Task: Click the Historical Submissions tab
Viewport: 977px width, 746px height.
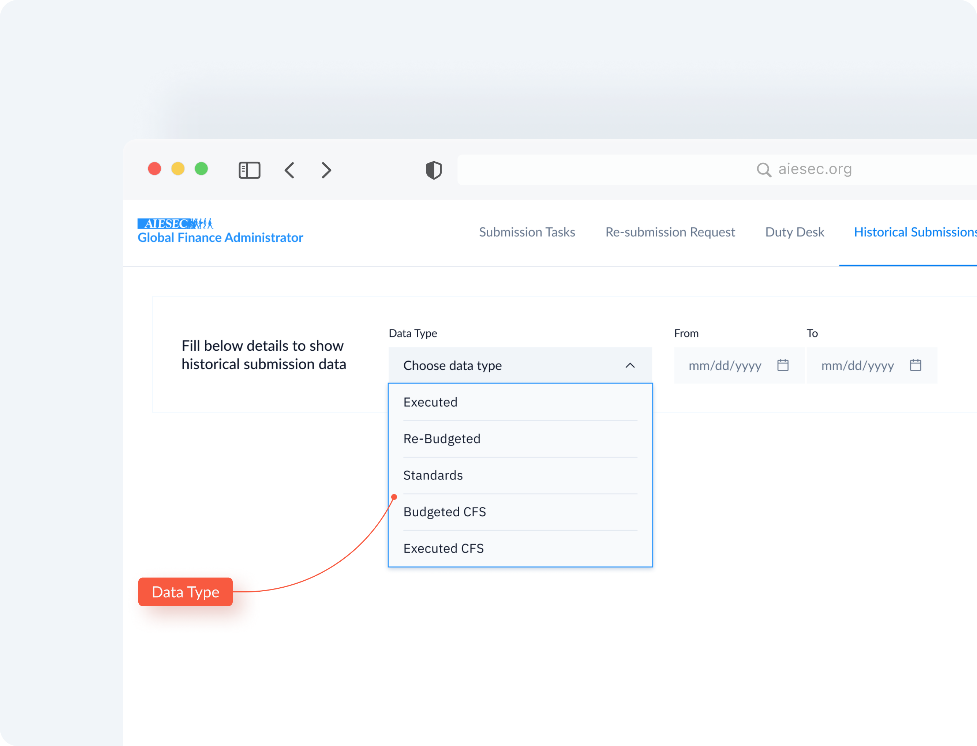Action: tap(915, 232)
